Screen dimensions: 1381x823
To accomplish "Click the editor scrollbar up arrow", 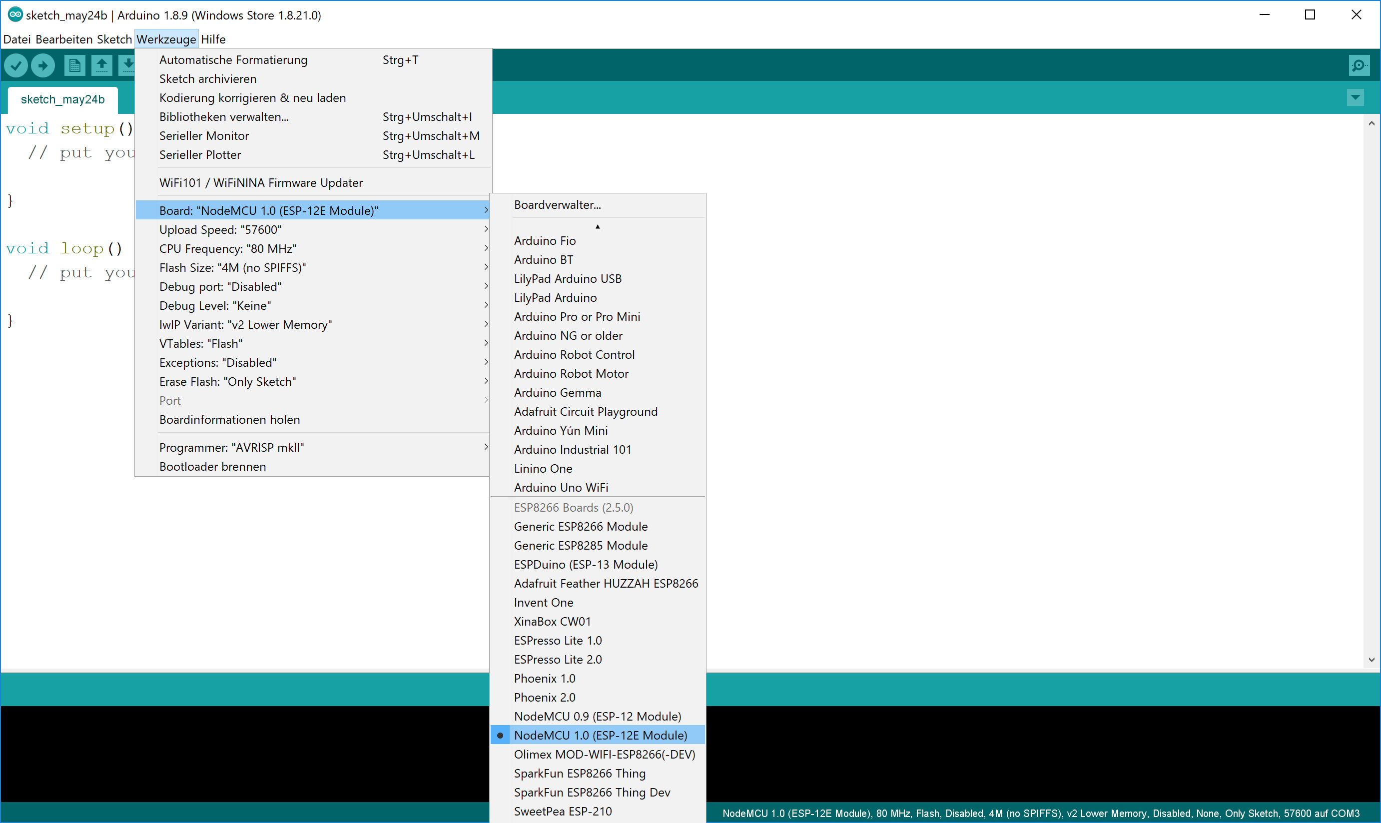I will (x=1372, y=123).
